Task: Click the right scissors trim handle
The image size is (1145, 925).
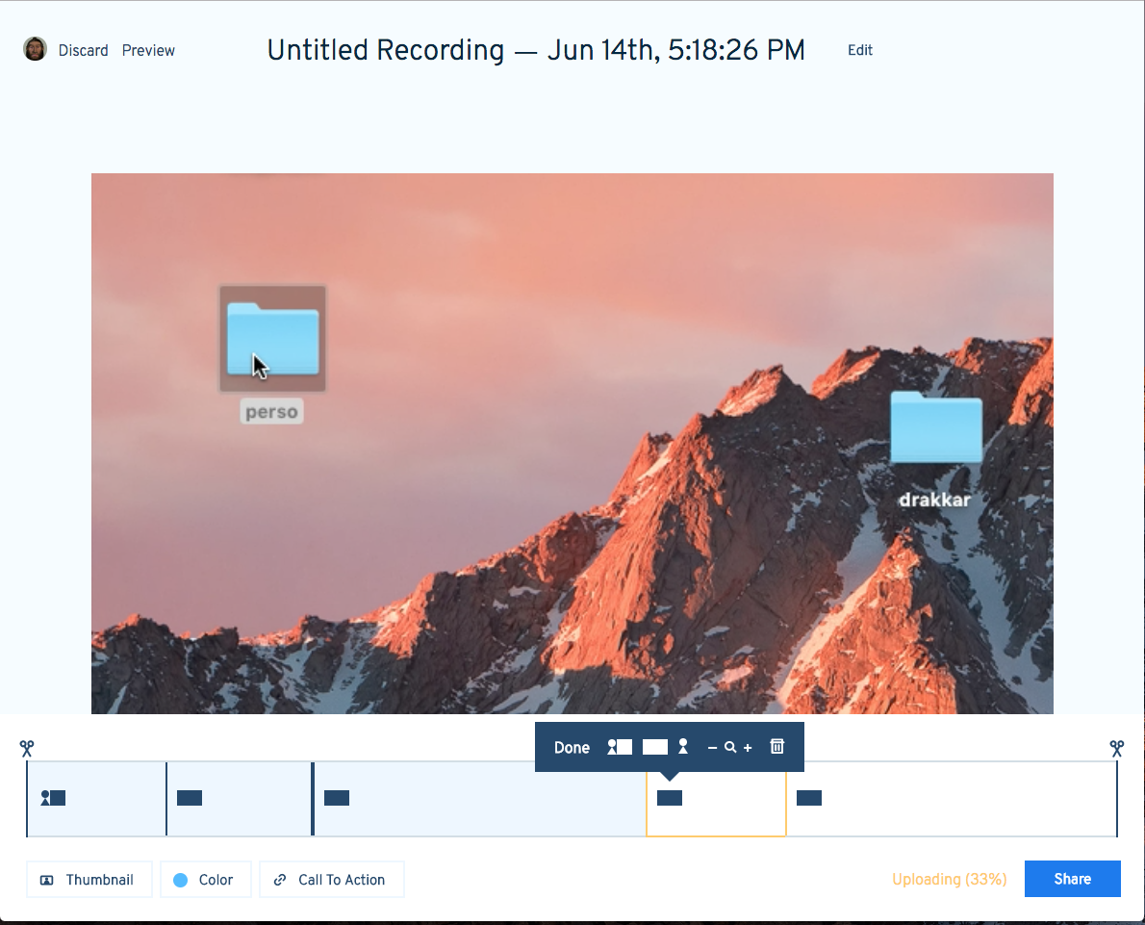Action: click(x=1116, y=748)
